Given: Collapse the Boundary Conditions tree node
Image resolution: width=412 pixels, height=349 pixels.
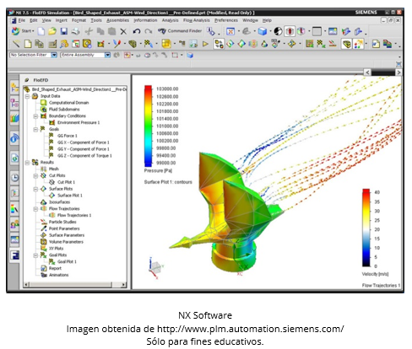Looking at the screenshot, I should 35,116.
